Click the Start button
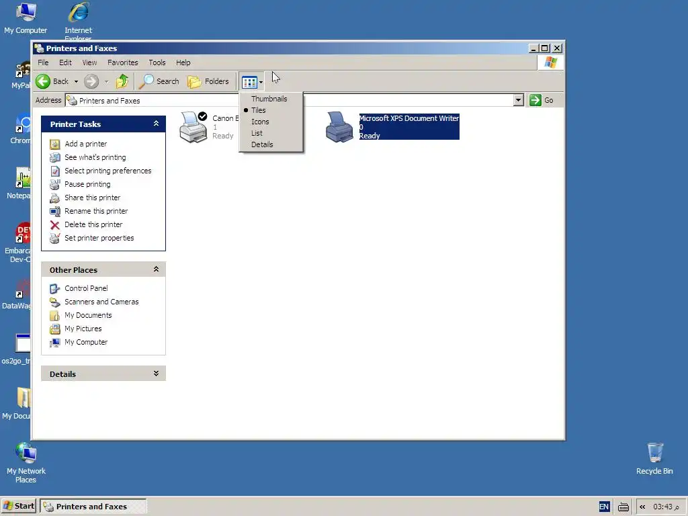Image resolution: width=688 pixels, height=516 pixels. (x=19, y=507)
